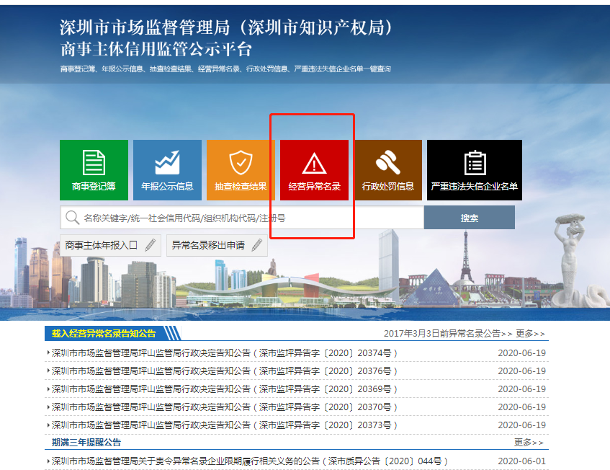
Task: Click the date 2020-06-01
Action: [521, 461]
